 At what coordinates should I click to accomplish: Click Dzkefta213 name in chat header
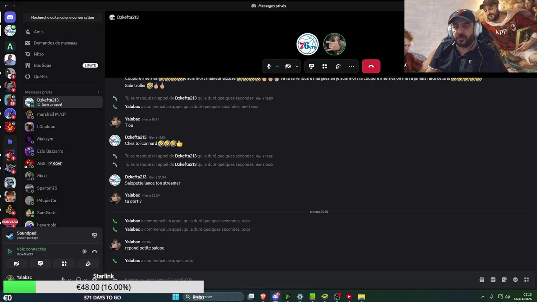[128, 17]
